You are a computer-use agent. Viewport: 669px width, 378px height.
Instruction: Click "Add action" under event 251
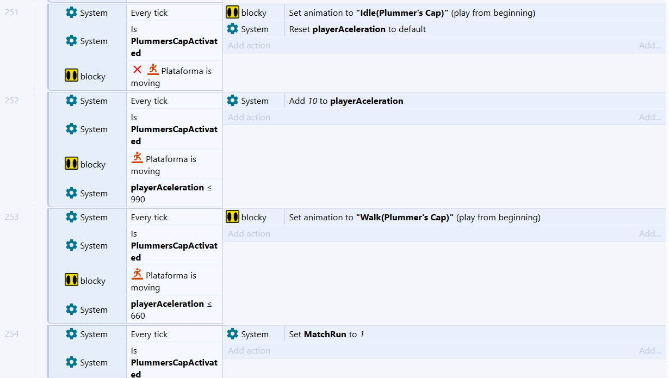249,46
